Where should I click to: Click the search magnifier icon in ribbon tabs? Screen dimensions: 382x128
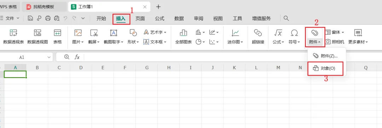tap(286, 18)
